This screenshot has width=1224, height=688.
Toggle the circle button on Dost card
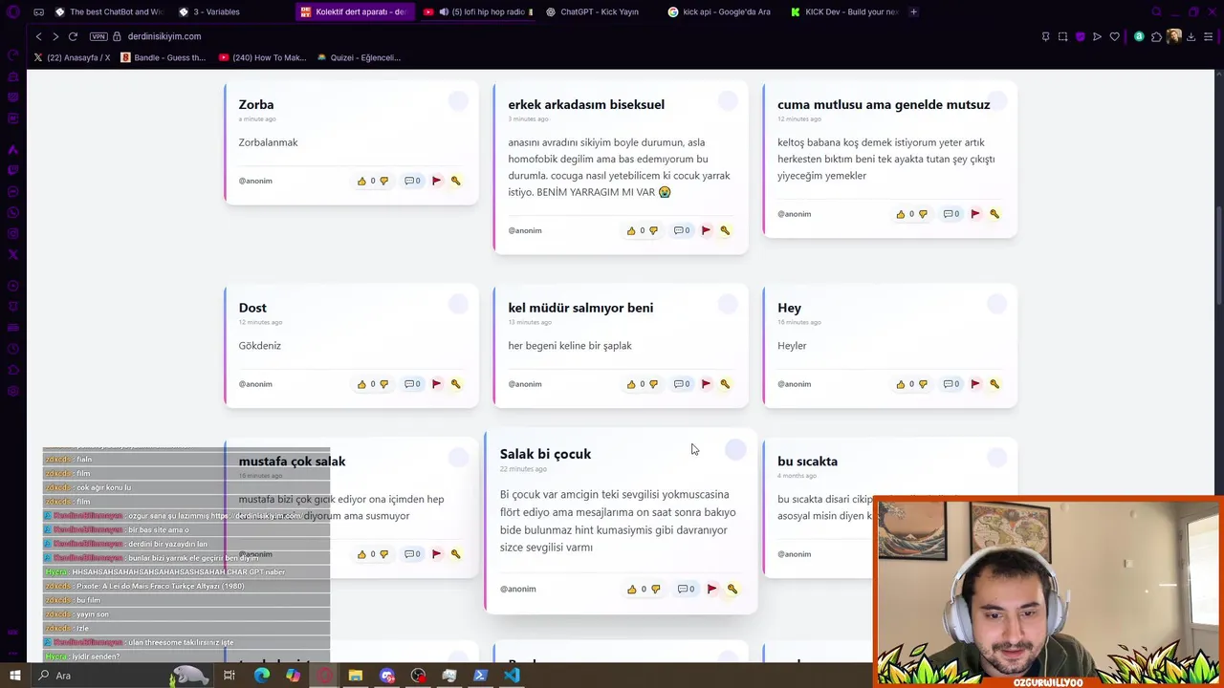[458, 304]
